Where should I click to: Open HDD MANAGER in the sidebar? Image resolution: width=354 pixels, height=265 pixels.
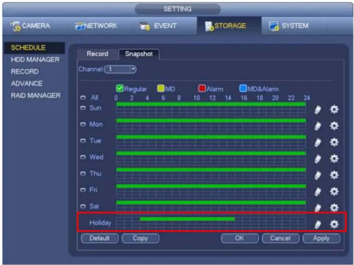click(x=35, y=60)
